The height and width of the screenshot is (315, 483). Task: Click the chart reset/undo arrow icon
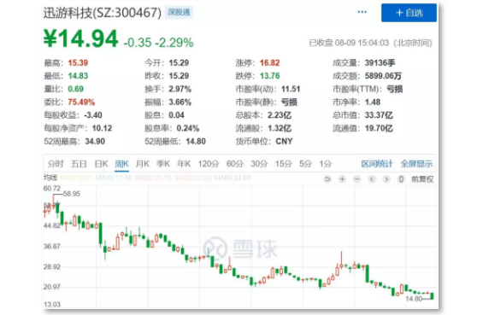point(327,178)
